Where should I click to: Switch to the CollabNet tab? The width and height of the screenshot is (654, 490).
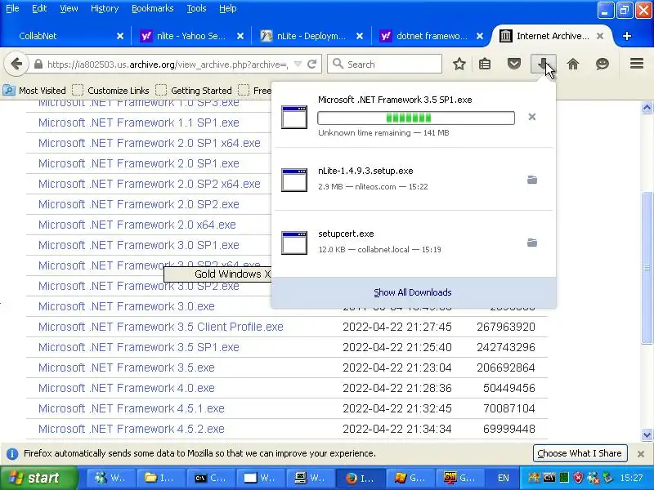click(x=65, y=36)
